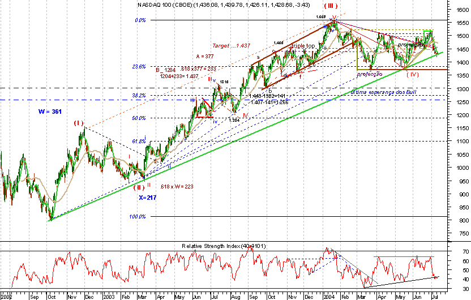Click the 1300 price axis label
The width and height of the screenshot is (471, 300).
pos(462,89)
